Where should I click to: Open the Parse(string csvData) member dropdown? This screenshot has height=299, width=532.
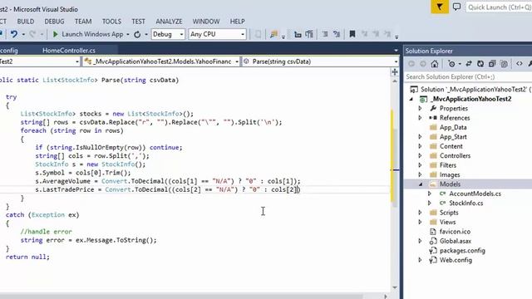pos(320,61)
